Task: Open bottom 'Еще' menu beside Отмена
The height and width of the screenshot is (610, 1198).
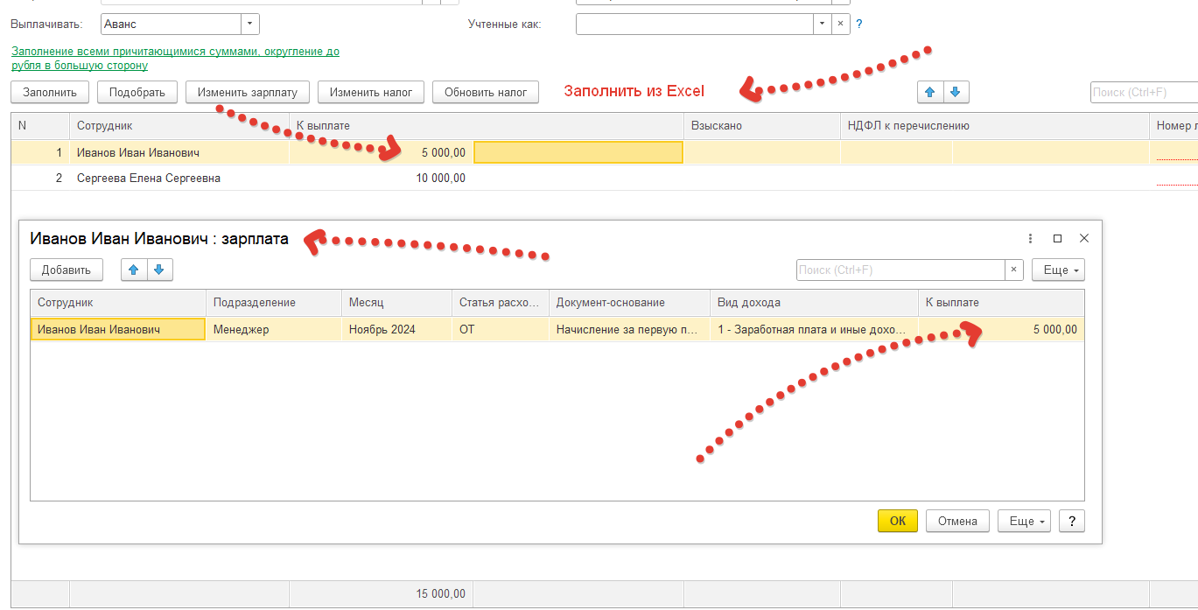Action: [1023, 521]
